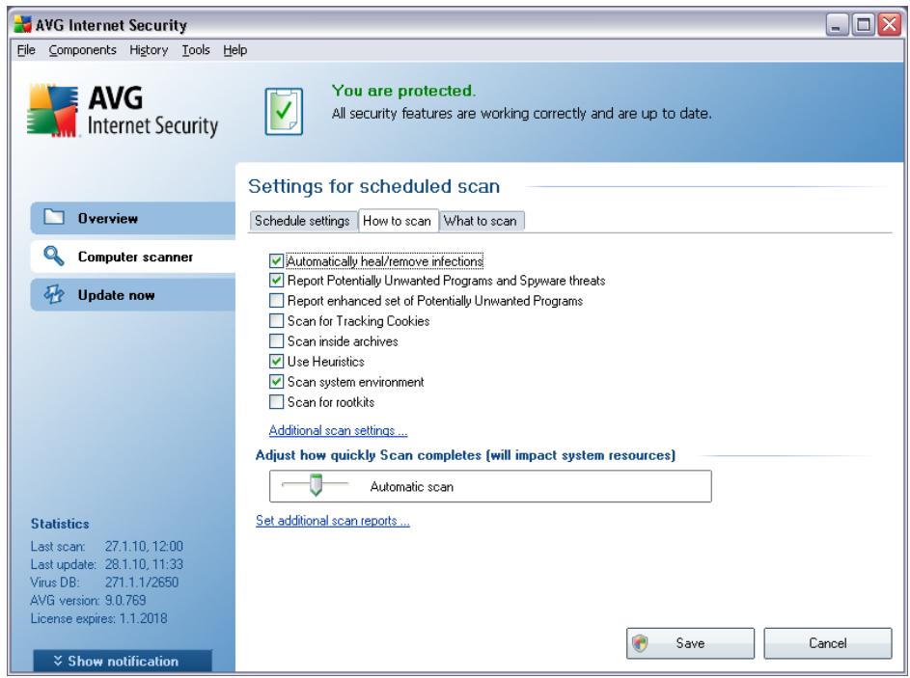
Task: Toggle Scan system environment checkbox
Action: (x=276, y=382)
